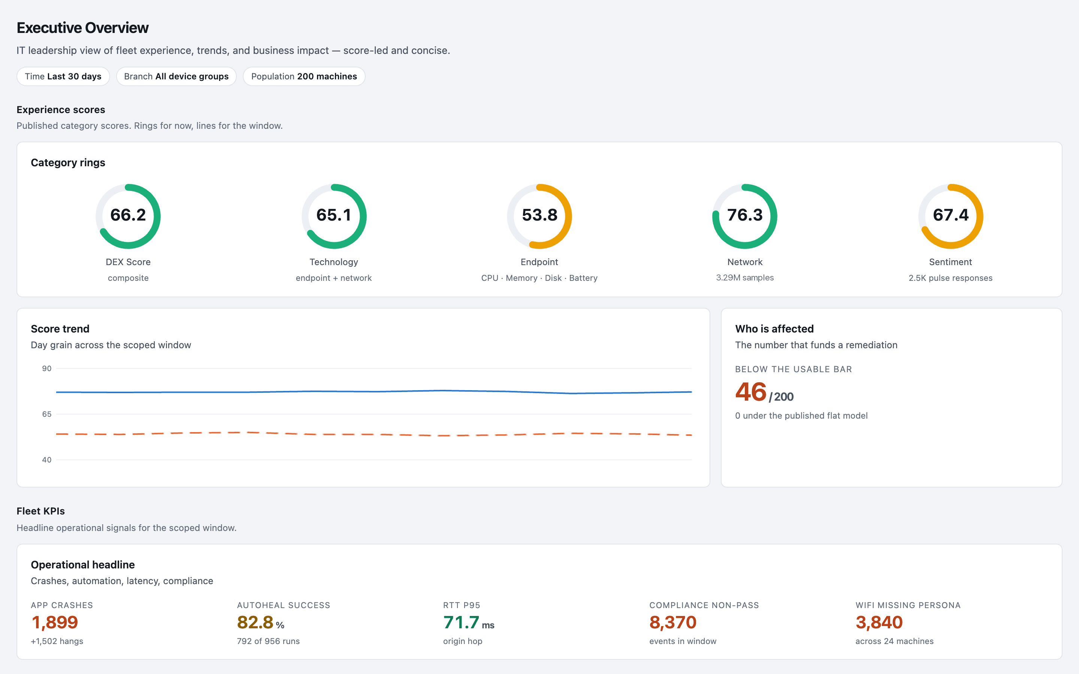
Task: Click the RTT P95 71.7 ms value
Action: coord(469,622)
